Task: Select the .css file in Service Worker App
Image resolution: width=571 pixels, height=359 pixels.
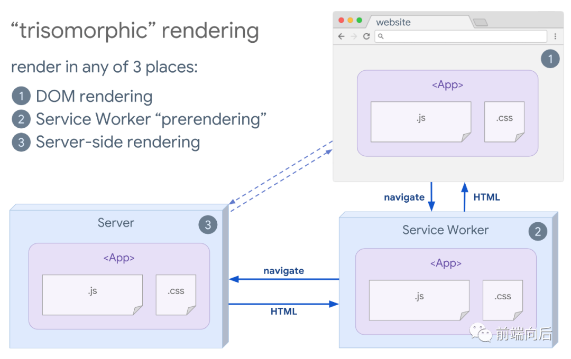Action: (503, 300)
